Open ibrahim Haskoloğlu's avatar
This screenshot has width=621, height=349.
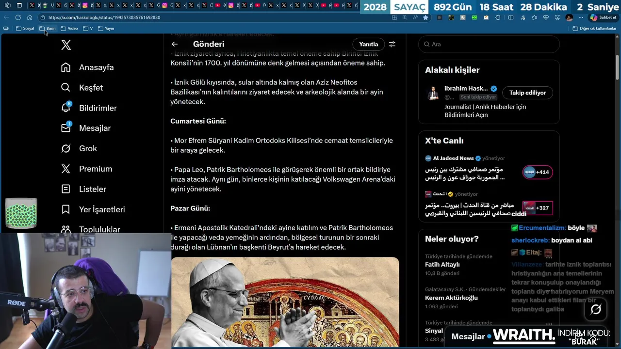(x=433, y=93)
